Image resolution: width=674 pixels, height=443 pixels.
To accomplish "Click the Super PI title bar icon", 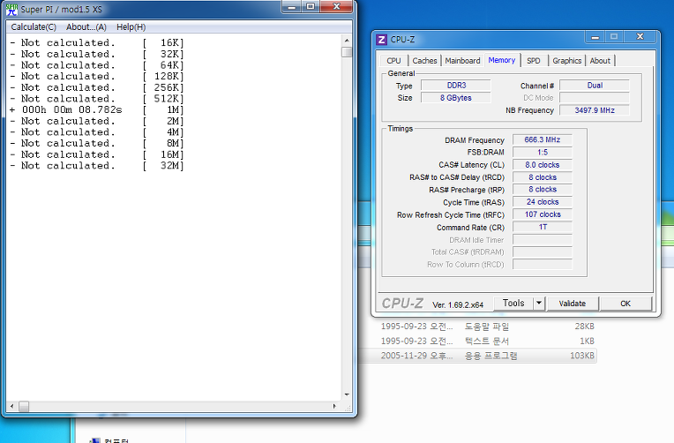I will [11, 9].
